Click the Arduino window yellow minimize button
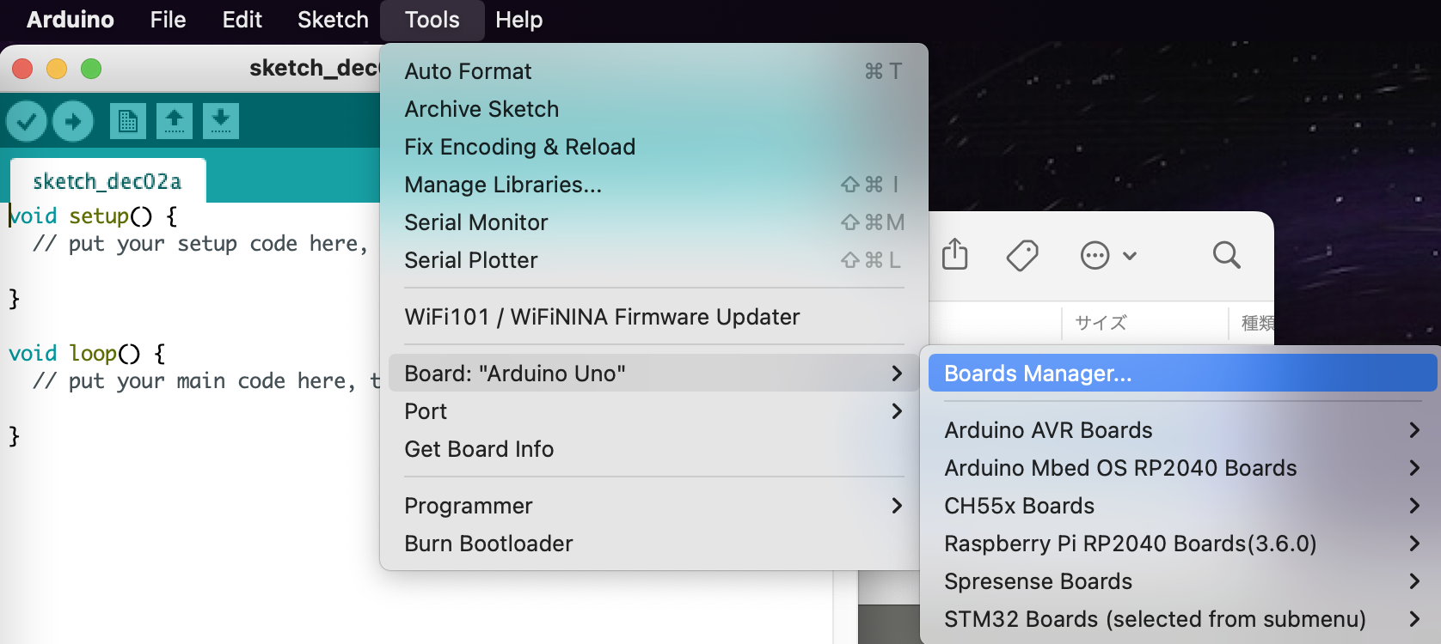The height and width of the screenshot is (644, 1441). coord(57,69)
